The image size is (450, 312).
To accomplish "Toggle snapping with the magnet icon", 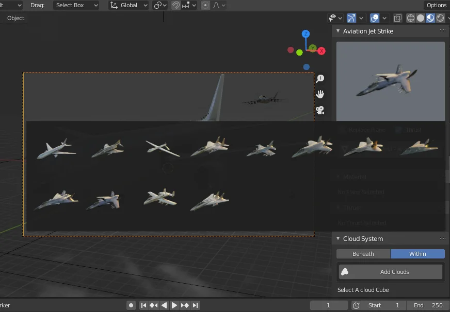I will coord(175,6).
